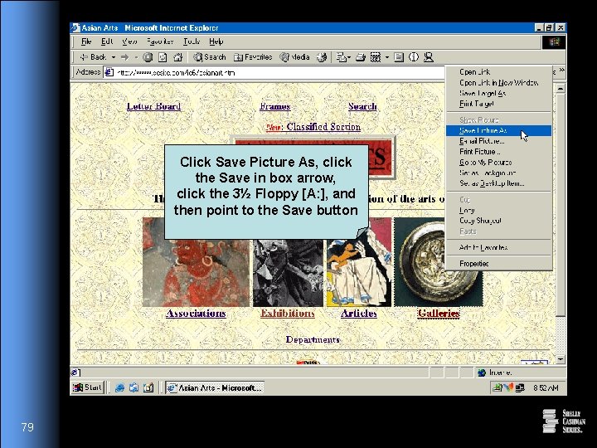Viewport: 597px width, 448px height.
Task: Click the page icon in Address bar
Action: 109,72
